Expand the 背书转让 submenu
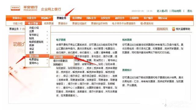 click(x=38, y=35)
